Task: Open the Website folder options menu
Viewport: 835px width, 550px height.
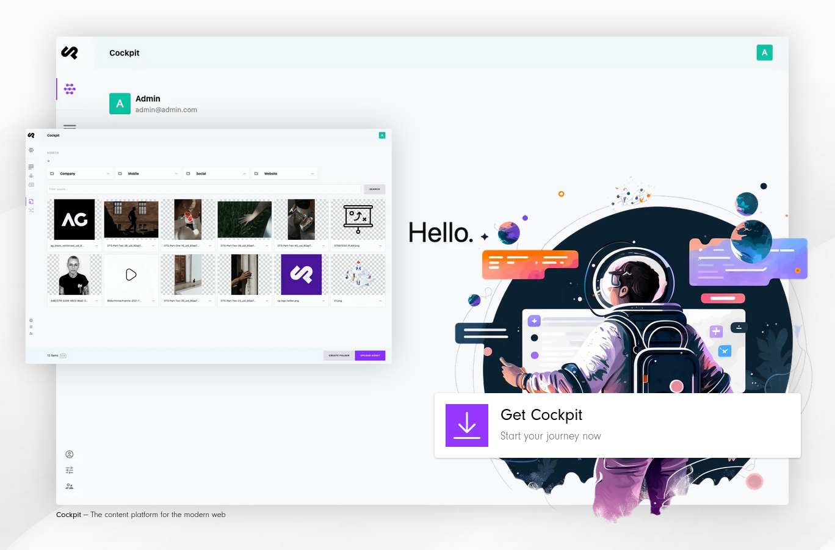Action: tap(313, 173)
